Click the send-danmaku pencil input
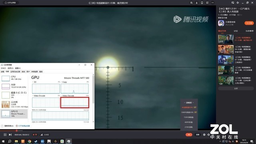256x144 pixels. pos(45,135)
